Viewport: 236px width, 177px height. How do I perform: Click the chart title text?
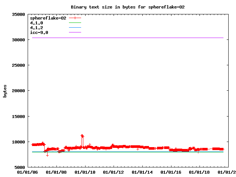128,7
